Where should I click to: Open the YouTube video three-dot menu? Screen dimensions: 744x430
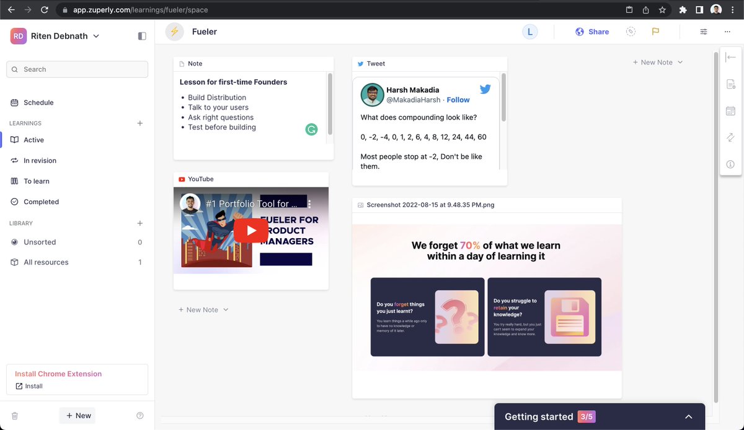pyautogui.click(x=310, y=204)
